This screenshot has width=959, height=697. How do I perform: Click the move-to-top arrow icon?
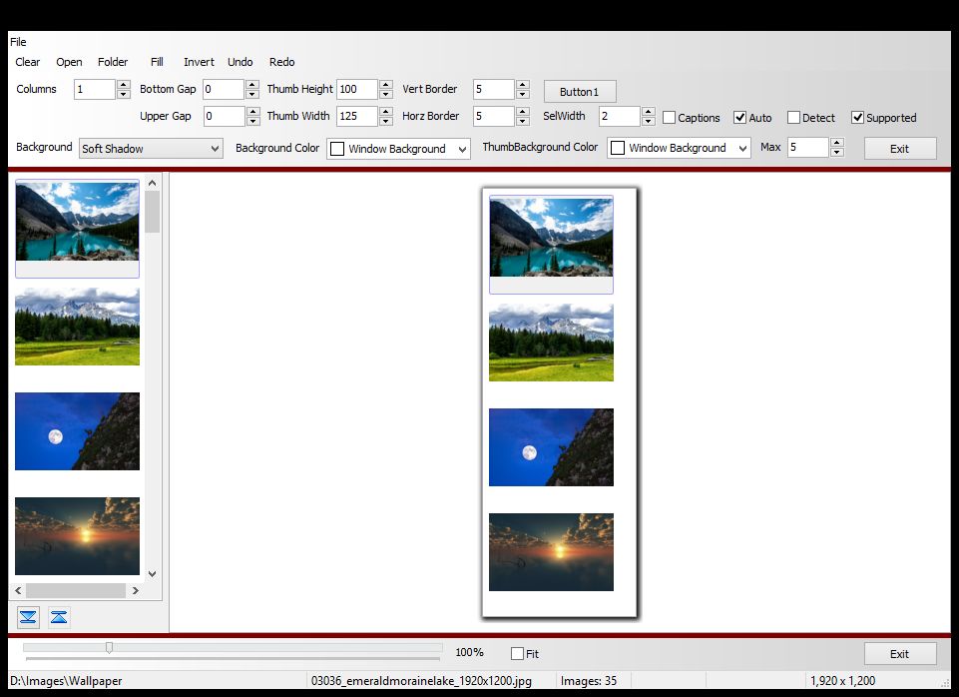pyautogui.click(x=59, y=617)
